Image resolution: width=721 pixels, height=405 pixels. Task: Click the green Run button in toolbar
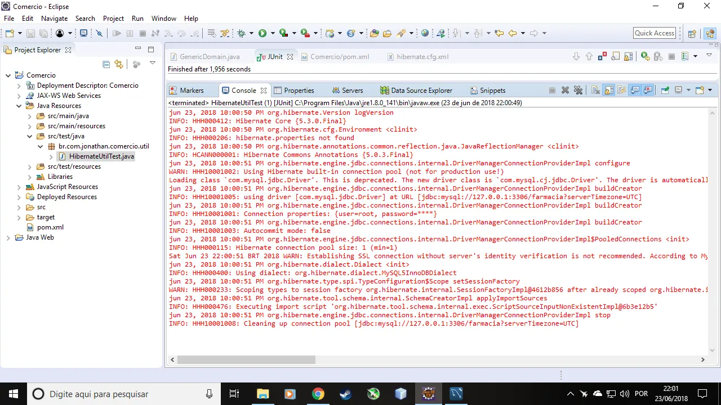pyautogui.click(x=262, y=33)
